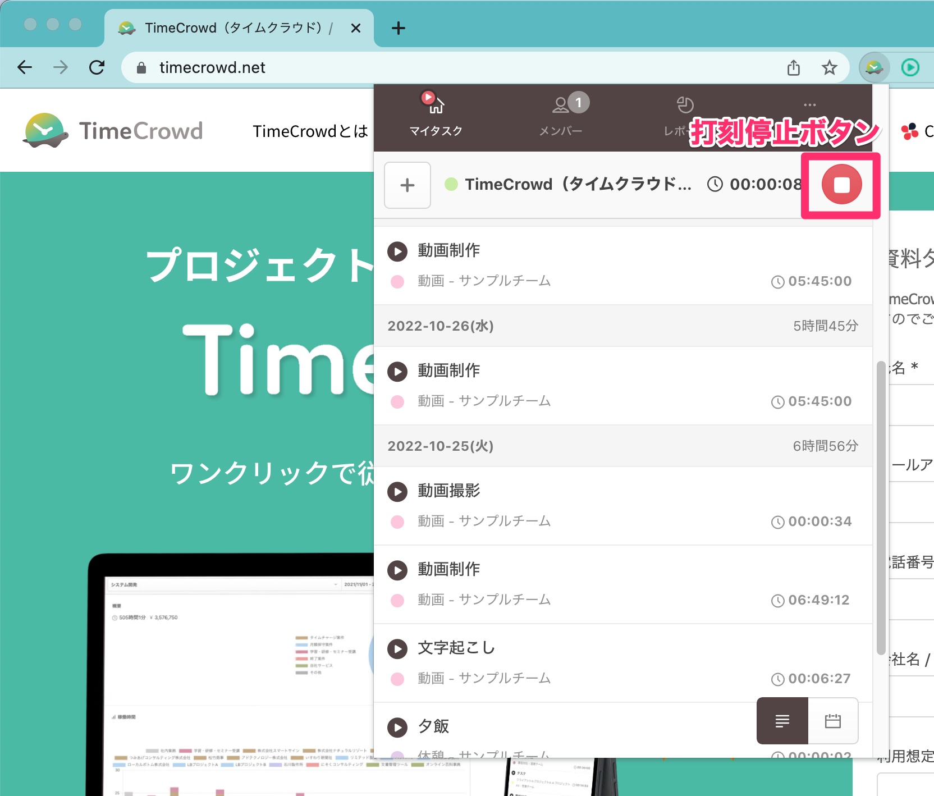Switch to calendar view in the popup footer

click(833, 721)
